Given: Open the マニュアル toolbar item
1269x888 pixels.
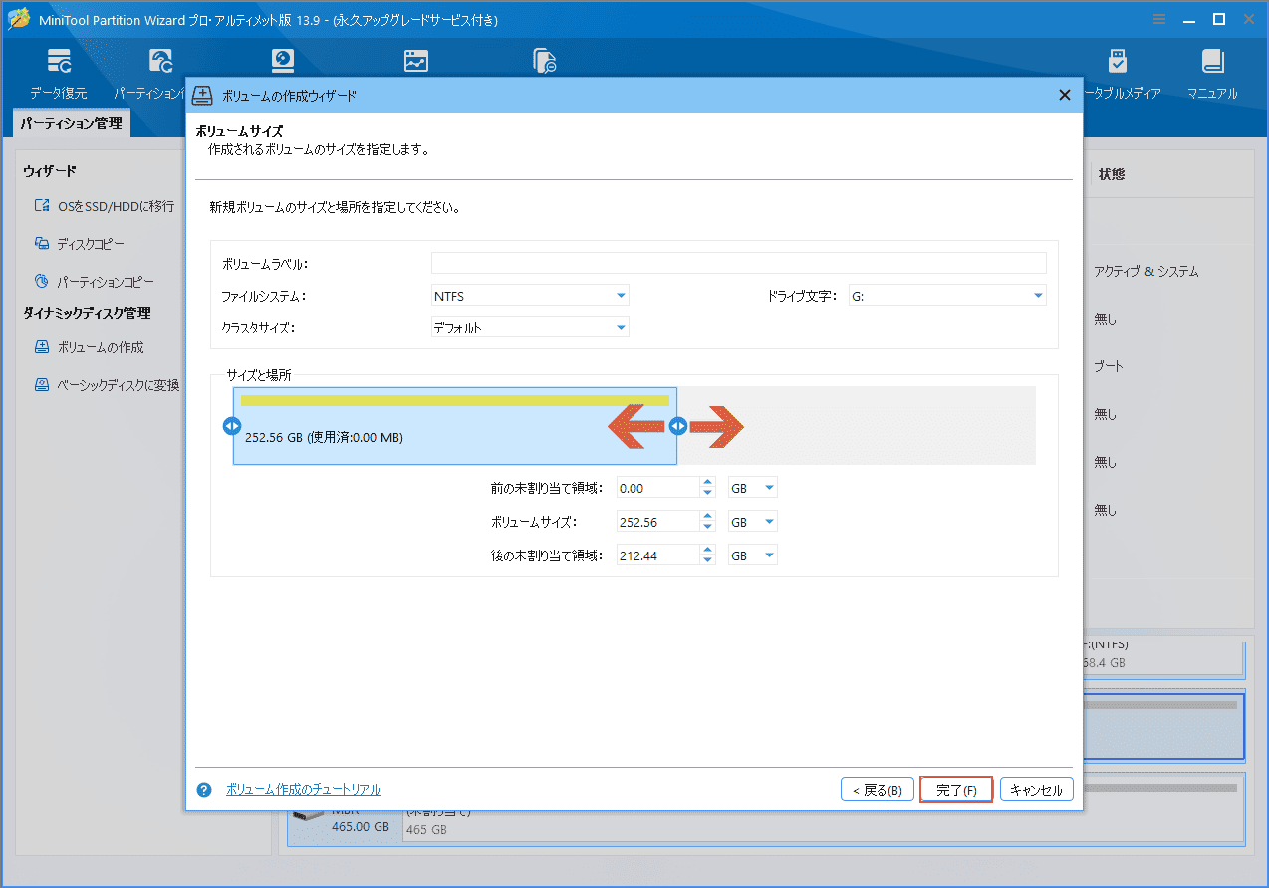Looking at the screenshot, I should [x=1212, y=74].
